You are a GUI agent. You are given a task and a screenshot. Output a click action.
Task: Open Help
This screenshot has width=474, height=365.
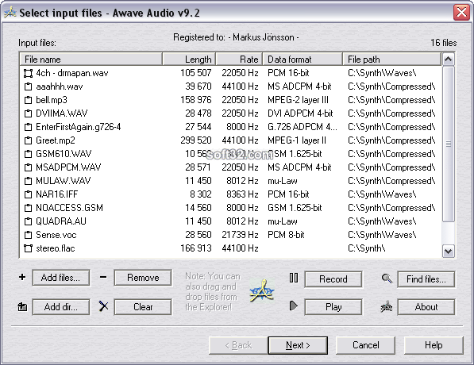[434, 345]
